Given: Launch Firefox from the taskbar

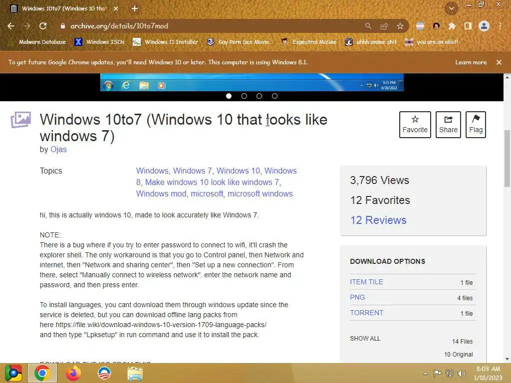Looking at the screenshot, I should click(x=73, y=373).
